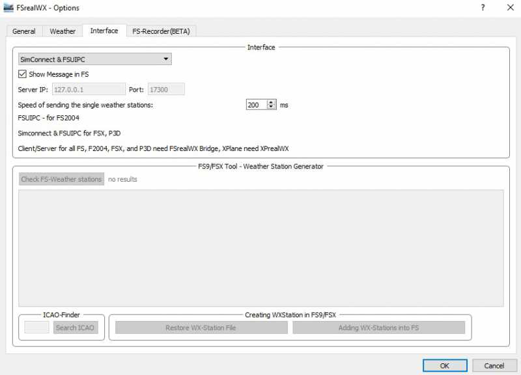521x375 pixels.
Task: Decrease weather station sending speed with down arrow
Action: coord(272,107)
